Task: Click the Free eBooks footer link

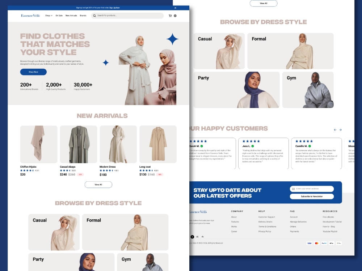Action: [328, 217]
